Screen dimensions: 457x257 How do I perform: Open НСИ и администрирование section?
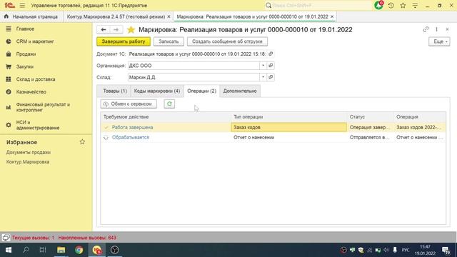coord(38,125)
